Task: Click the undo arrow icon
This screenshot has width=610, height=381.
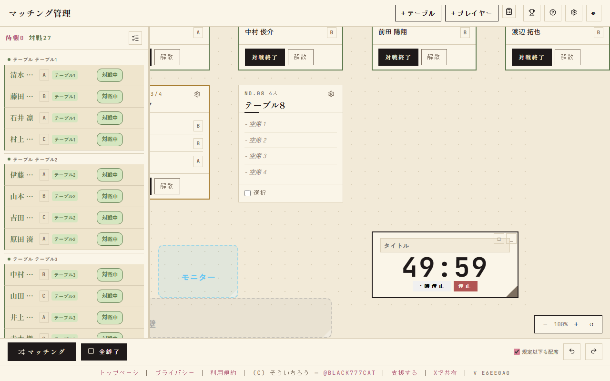Action: 572,351
